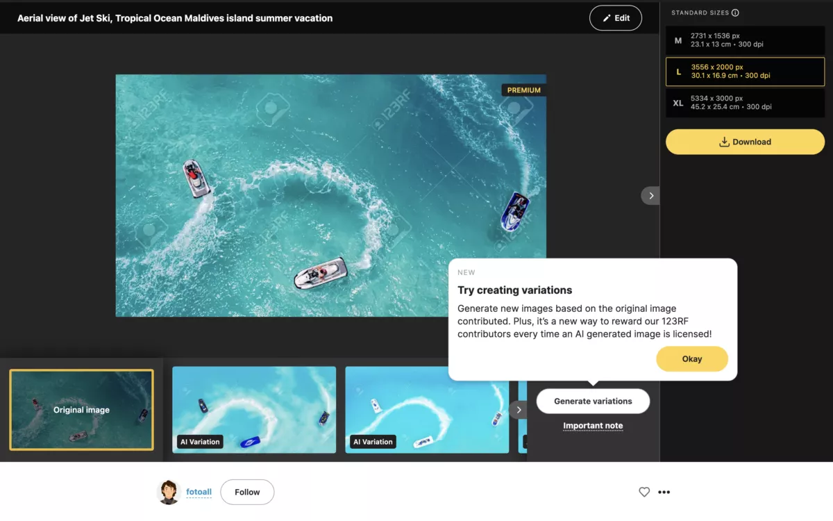
Task: Open the second AI Variation thumbnail
Action: pos(427,410)
